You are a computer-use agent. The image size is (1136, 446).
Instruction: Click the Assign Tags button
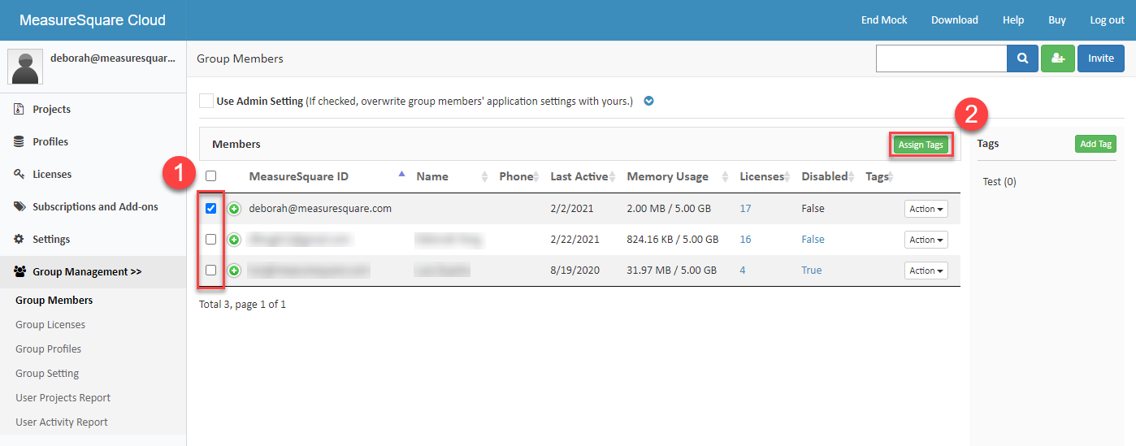click(921, 145)
